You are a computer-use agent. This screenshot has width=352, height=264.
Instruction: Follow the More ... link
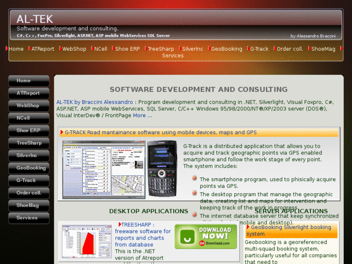[x=142, y=115]
